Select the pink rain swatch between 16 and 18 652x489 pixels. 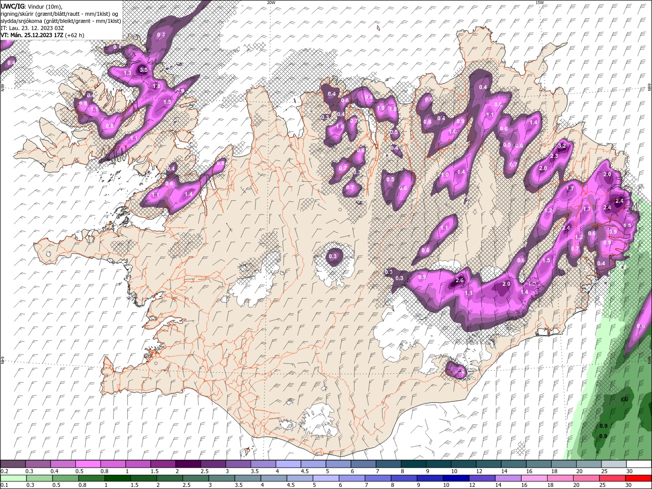click(x=534, y=478)
